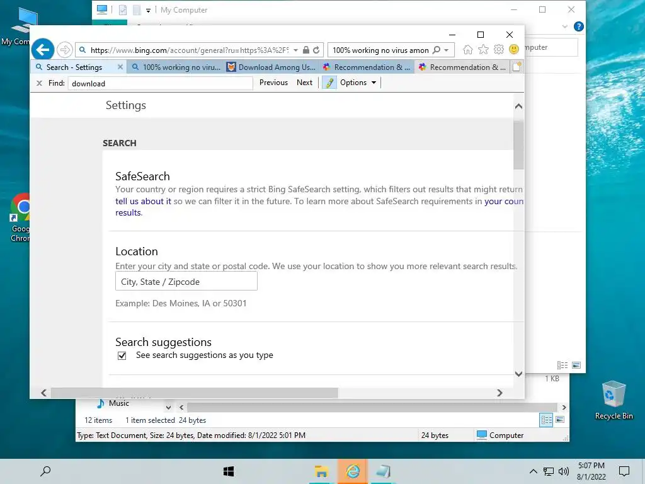Screen dimensions: 645x484
Task: Open Windows Start menu
Action: tap(228, 471)
